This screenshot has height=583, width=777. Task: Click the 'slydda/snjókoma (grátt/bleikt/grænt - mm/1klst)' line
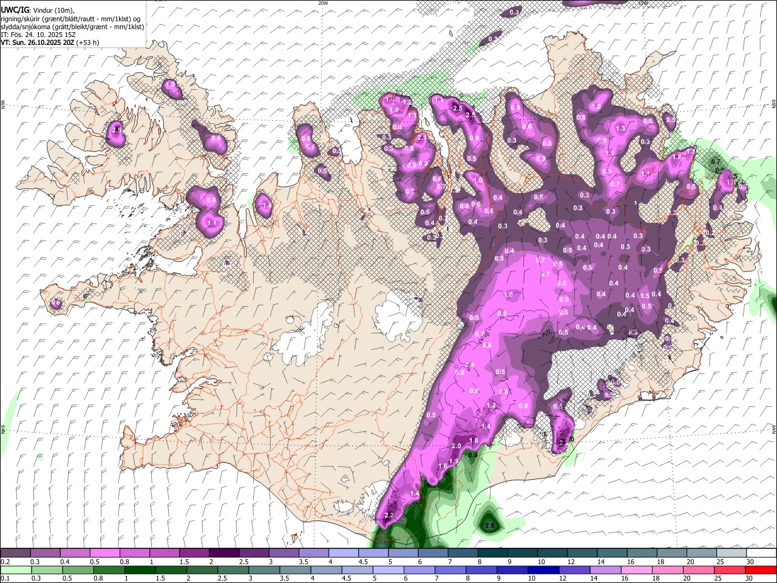tap(72, 27)
